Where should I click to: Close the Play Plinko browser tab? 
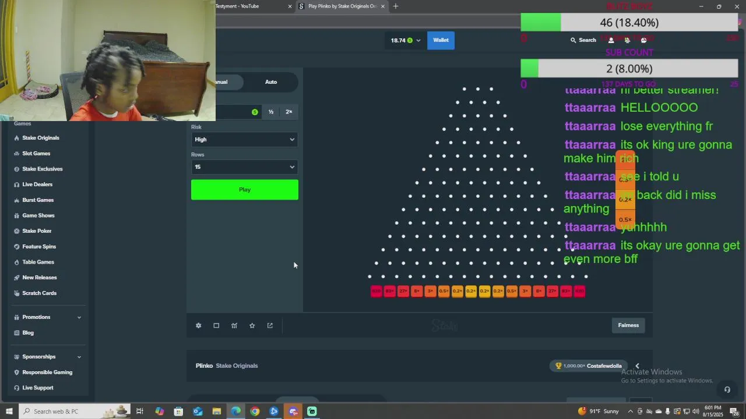click(x=383, y=6)
